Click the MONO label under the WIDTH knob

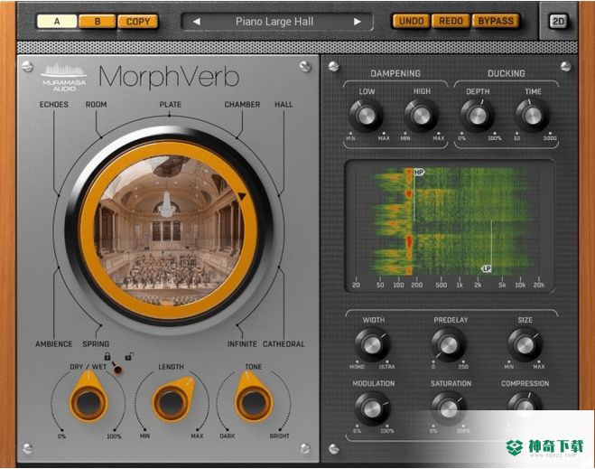[357, 367]
